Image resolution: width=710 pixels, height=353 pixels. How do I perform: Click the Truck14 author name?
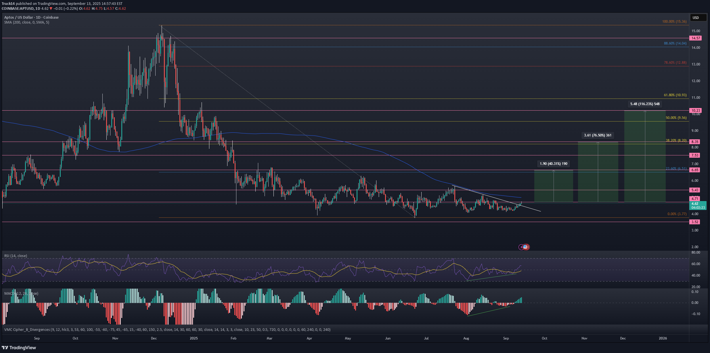click(8, 4)
